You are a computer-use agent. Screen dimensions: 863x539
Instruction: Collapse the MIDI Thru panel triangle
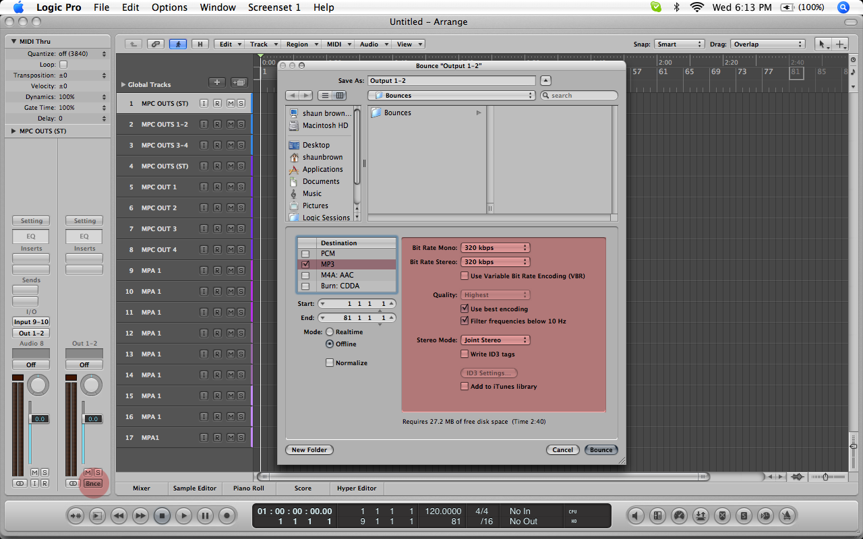[13, 42]
